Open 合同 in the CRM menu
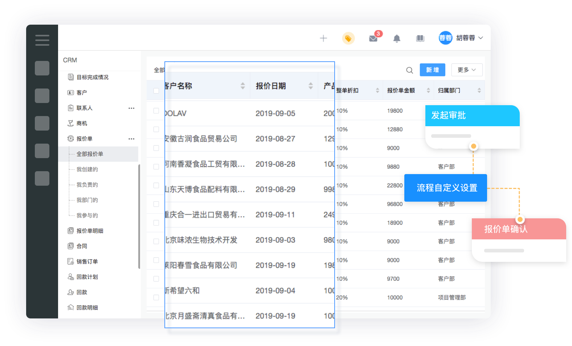572x346 pixels. coord(82,246)
